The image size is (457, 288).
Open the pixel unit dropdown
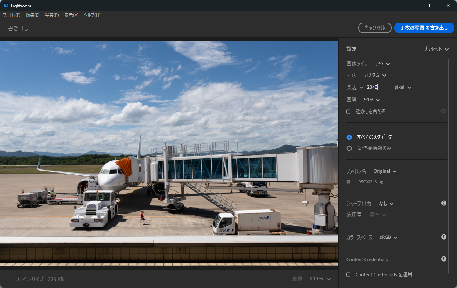coord(403,87)
